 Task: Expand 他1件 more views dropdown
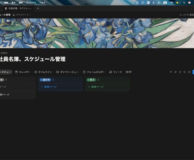pos(129,72)
